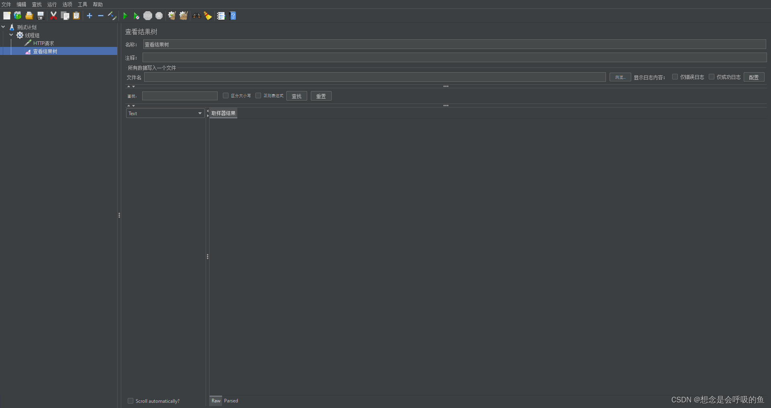The height and width of the screenshot is (408, 771).
Task: Click the 查找 search button
Action: tap(297, 96)
